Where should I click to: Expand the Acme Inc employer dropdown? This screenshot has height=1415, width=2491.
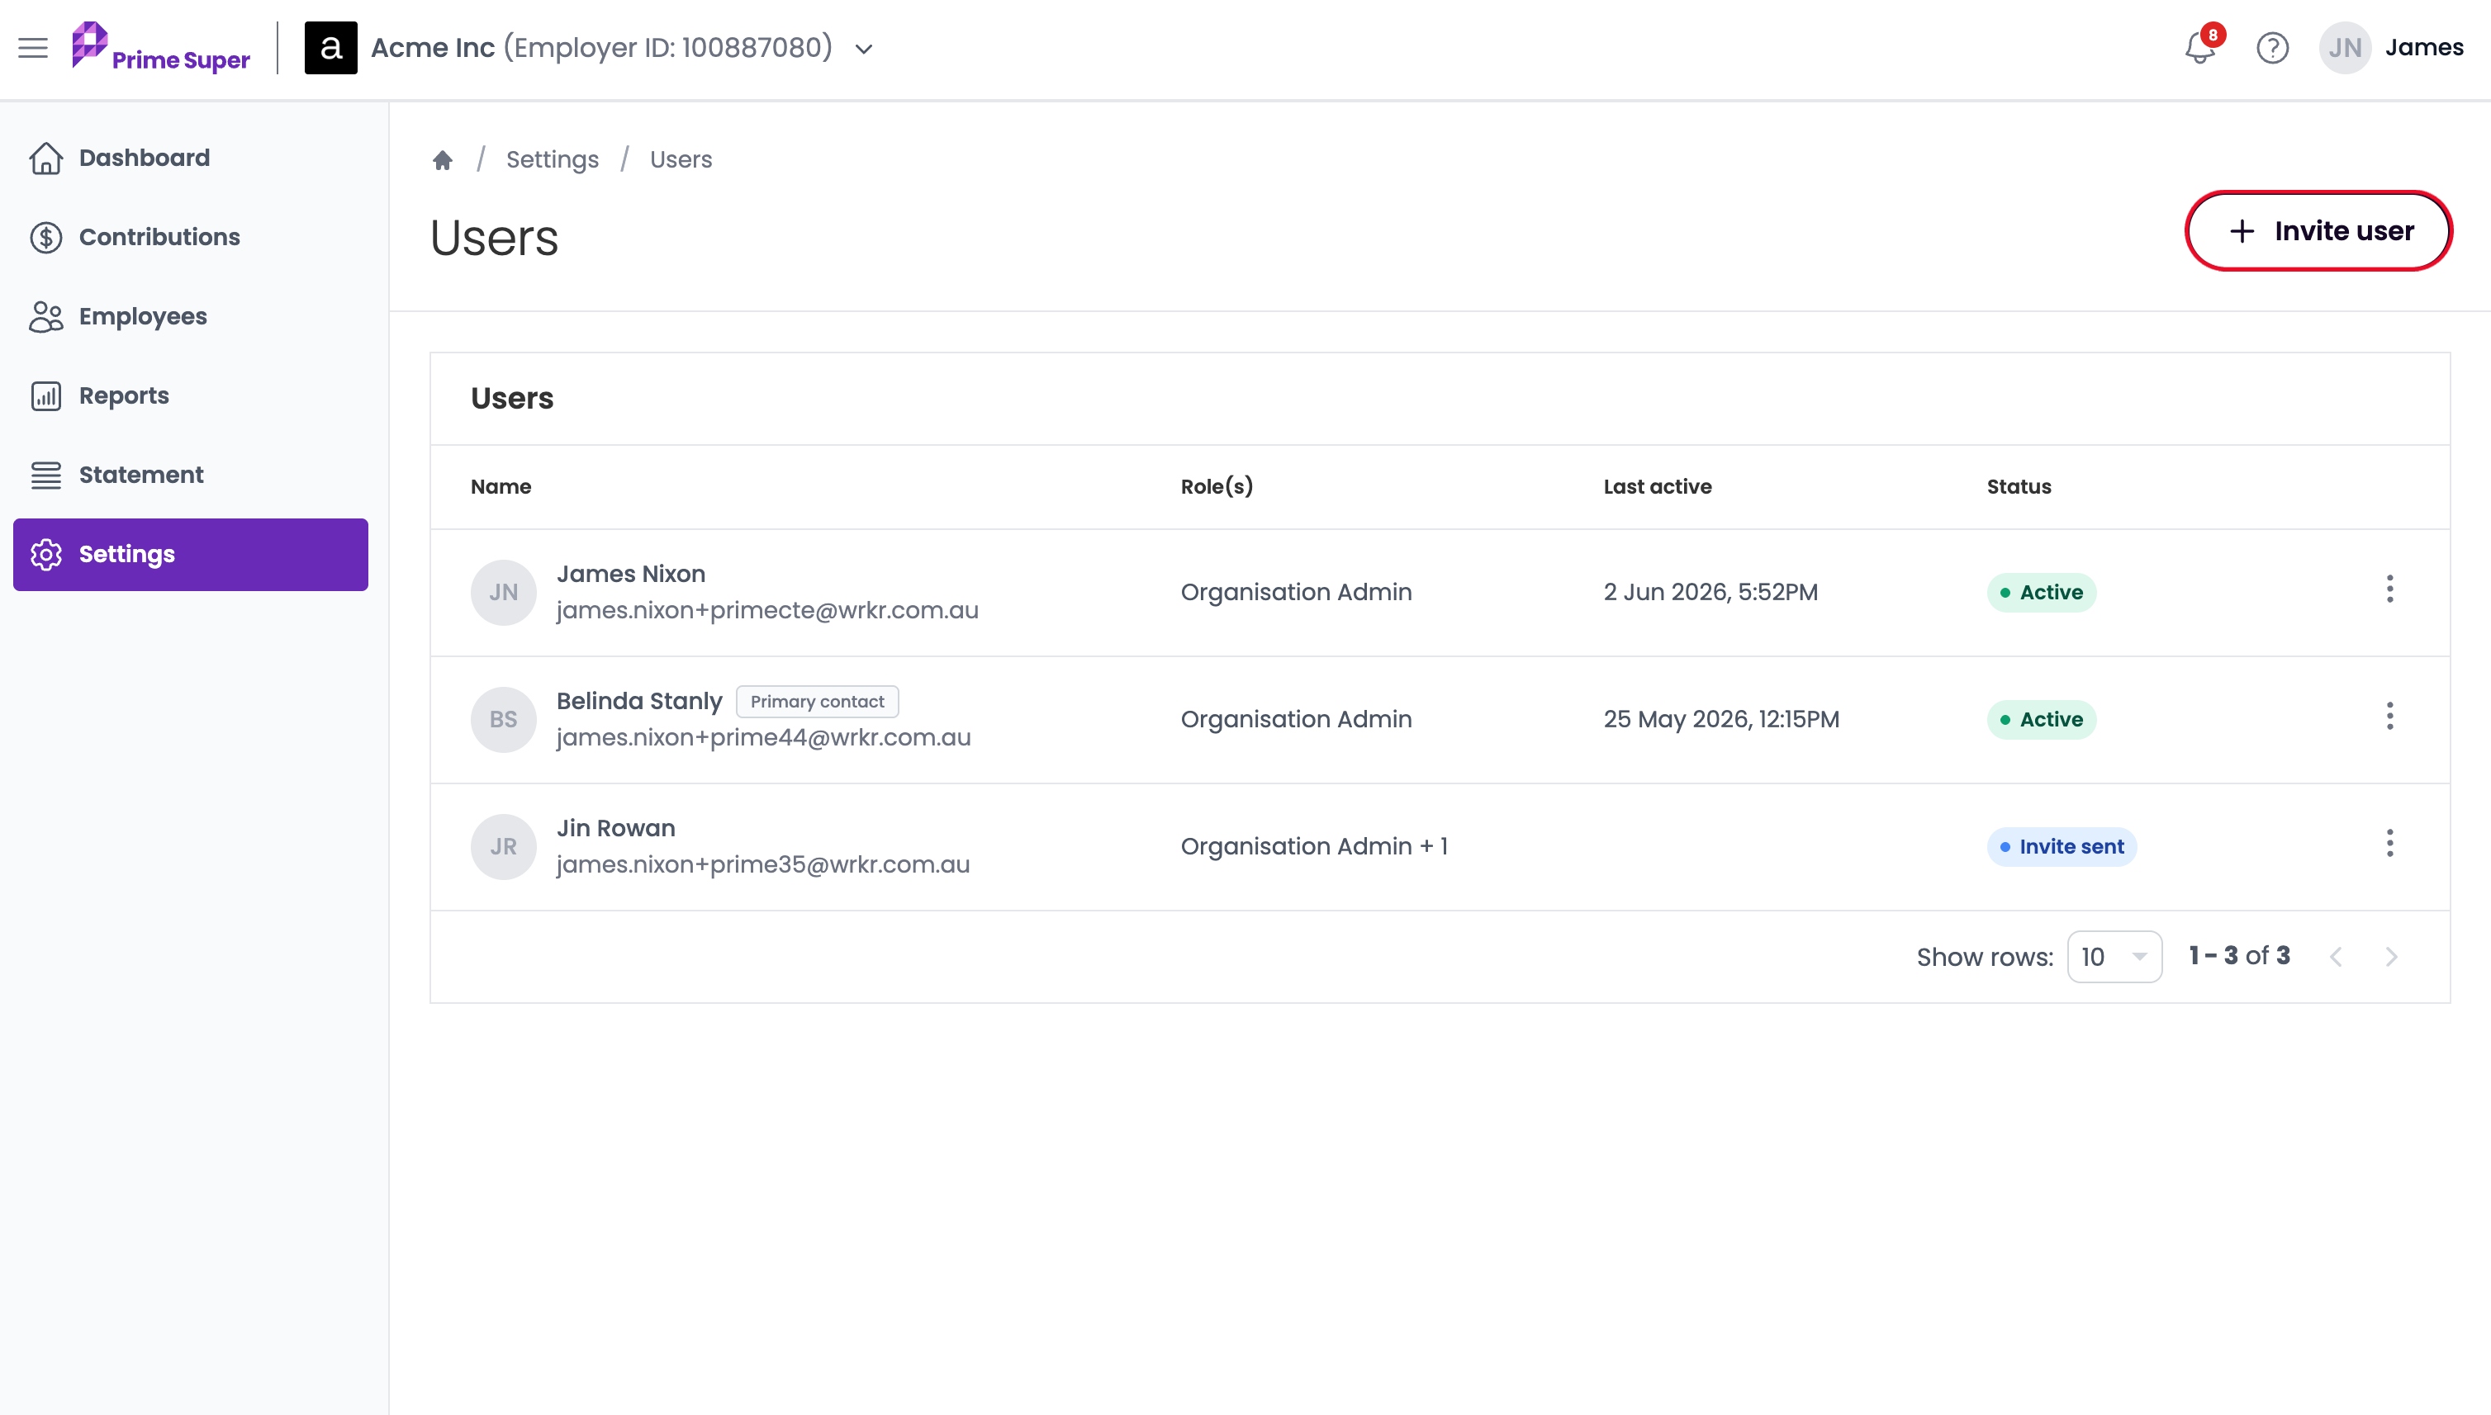(x=865, y=49)
